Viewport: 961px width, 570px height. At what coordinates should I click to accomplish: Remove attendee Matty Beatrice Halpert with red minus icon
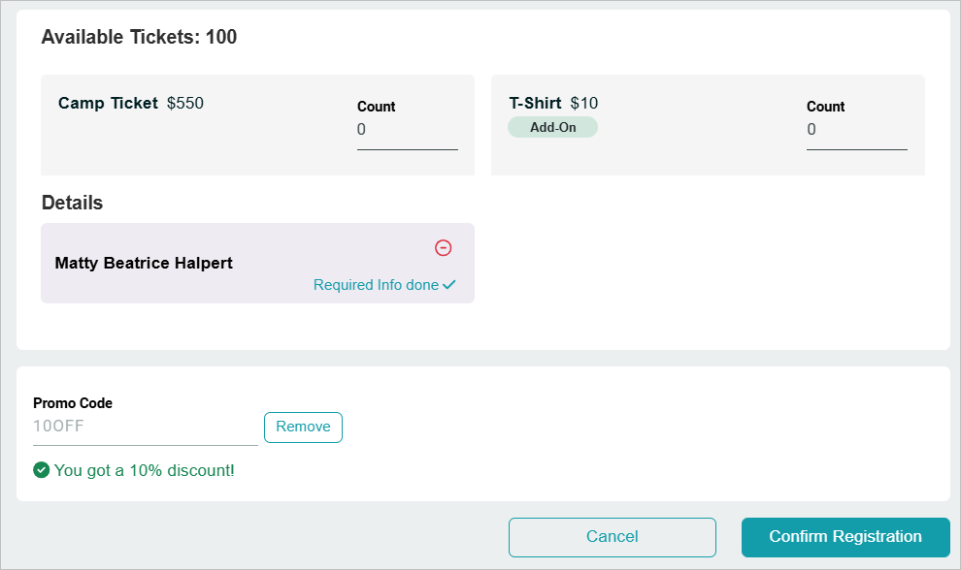click(443, 247)
